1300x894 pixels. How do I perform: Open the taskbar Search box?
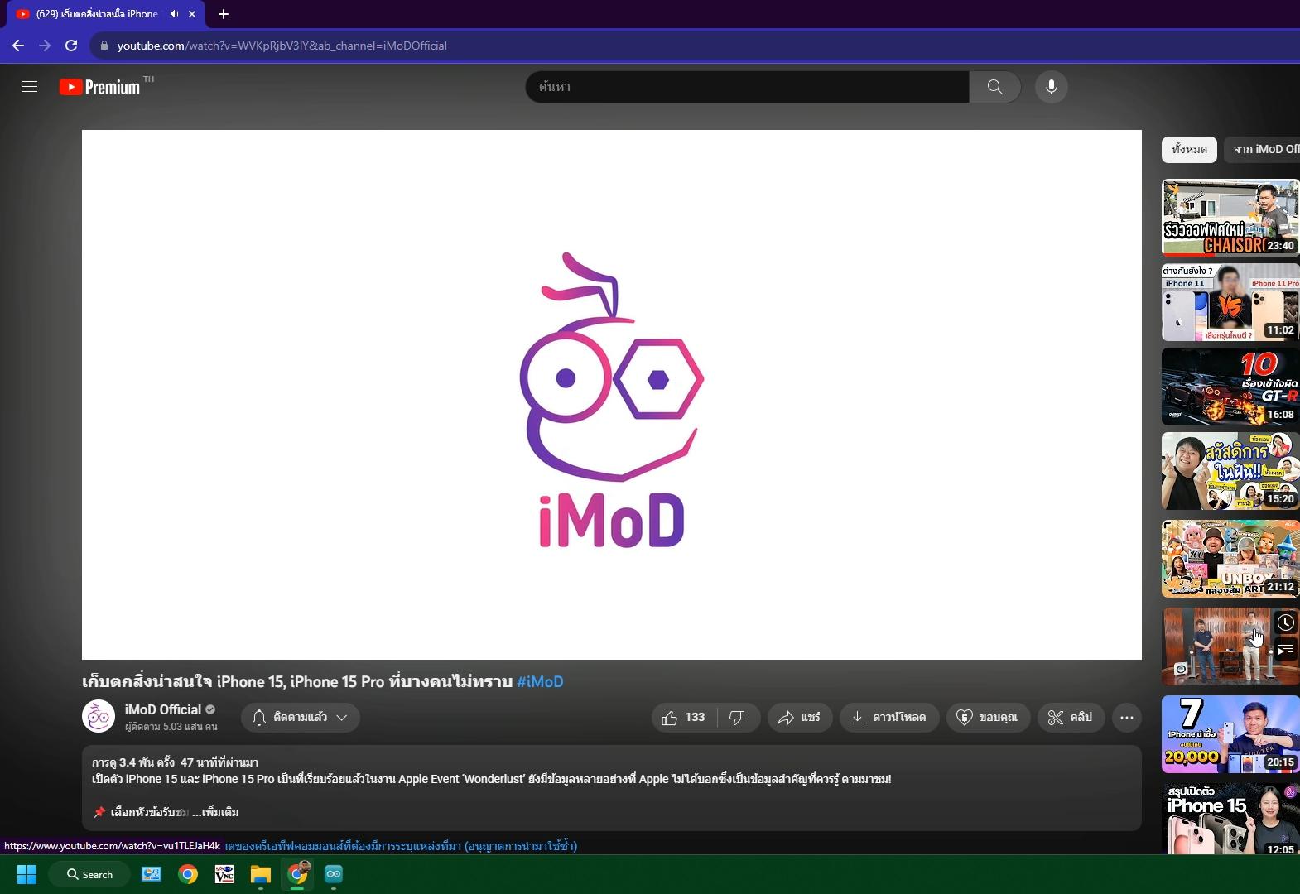[x=89, y=874]
